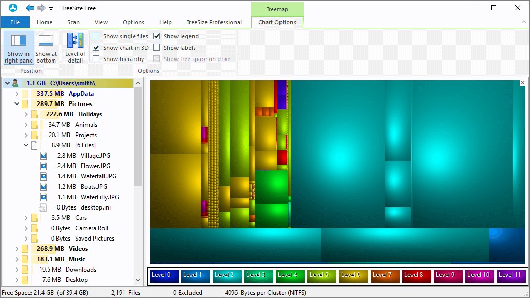Open the Scan ribbon tab

tap(73, 22)
